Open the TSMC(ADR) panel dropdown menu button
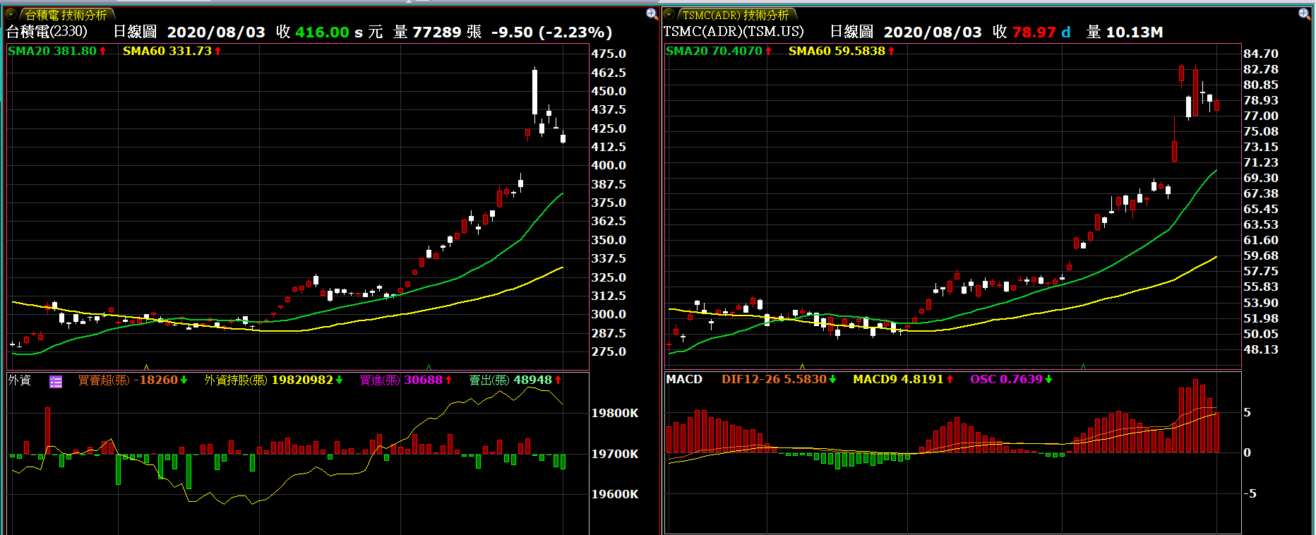1316x535 pixels. point(669,14)
